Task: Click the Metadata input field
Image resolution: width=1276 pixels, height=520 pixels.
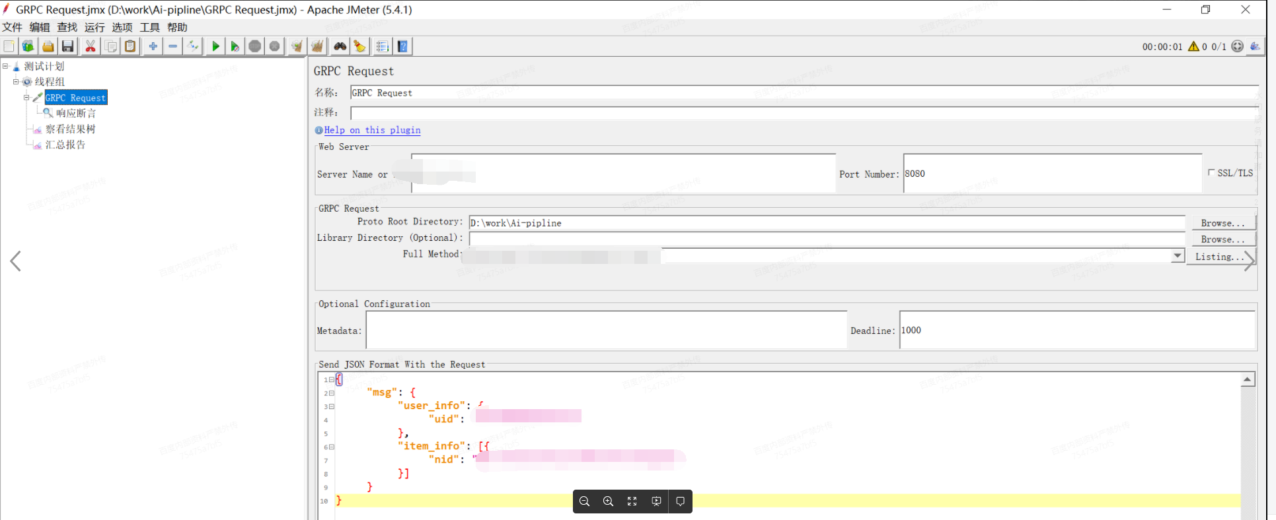Action: [x=606, y=330]
